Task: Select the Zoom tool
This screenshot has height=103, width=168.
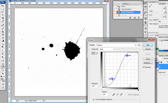Action: click(x=3, y=73)
